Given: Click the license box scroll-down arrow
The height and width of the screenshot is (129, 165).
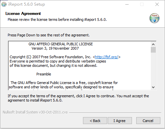Looking at the screenshot, I should pos(153,87).
